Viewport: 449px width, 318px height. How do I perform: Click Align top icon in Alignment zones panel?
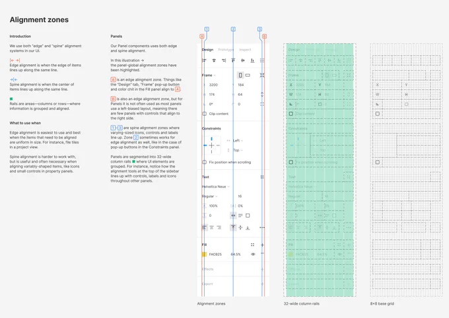[233, 60]
